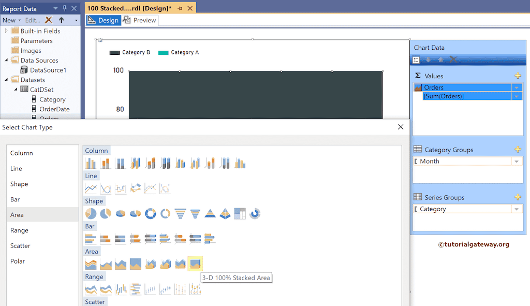Select Range in chart type list
Viewport: 530px width, 306px height.
coord(42,230)
